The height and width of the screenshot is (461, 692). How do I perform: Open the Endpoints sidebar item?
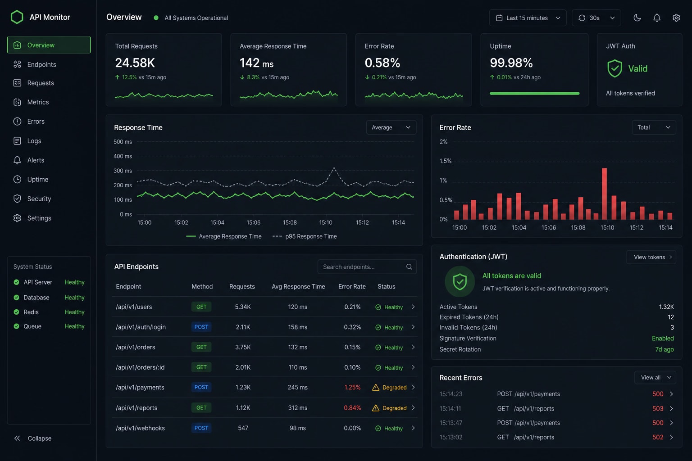click(49, 64)
